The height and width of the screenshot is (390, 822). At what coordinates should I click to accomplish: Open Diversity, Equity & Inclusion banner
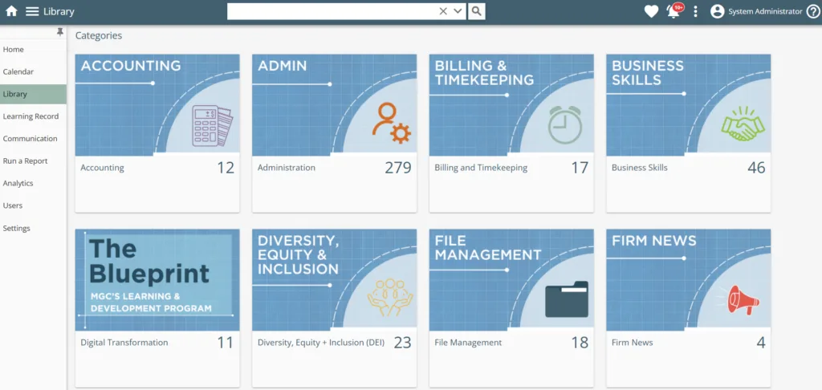[335, 280]
